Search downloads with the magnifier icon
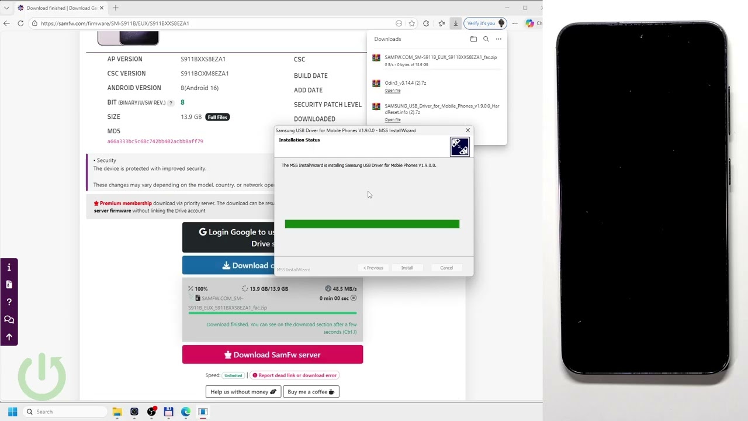748x421 pixels. pyautogui.click(x=486, y=39)
